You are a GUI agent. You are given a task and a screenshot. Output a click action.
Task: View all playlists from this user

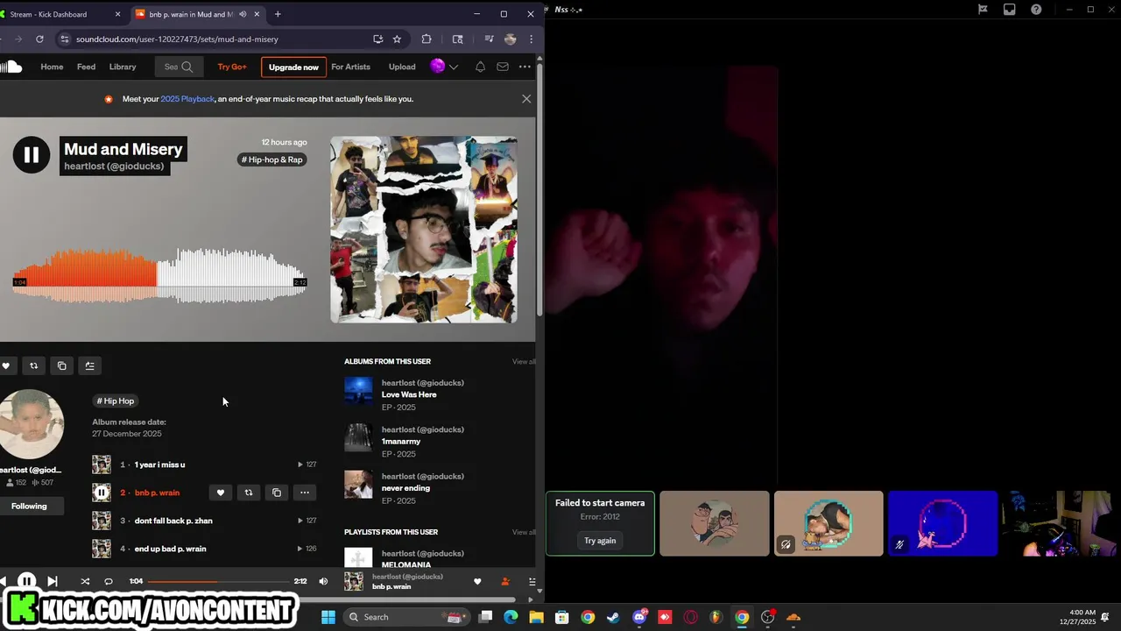click(x=524, y=532)
